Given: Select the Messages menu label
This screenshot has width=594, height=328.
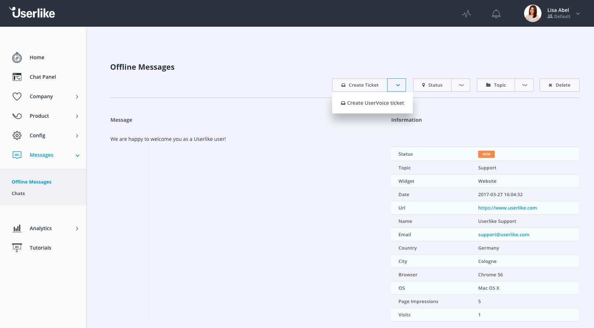Looking at the screenshot, I should 41,155.
